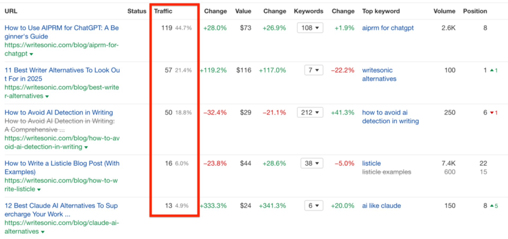Screen dimensions: 508x239
Task: Click 'how to avoid ai detection in writing' keyword
Action: (391, 117)
